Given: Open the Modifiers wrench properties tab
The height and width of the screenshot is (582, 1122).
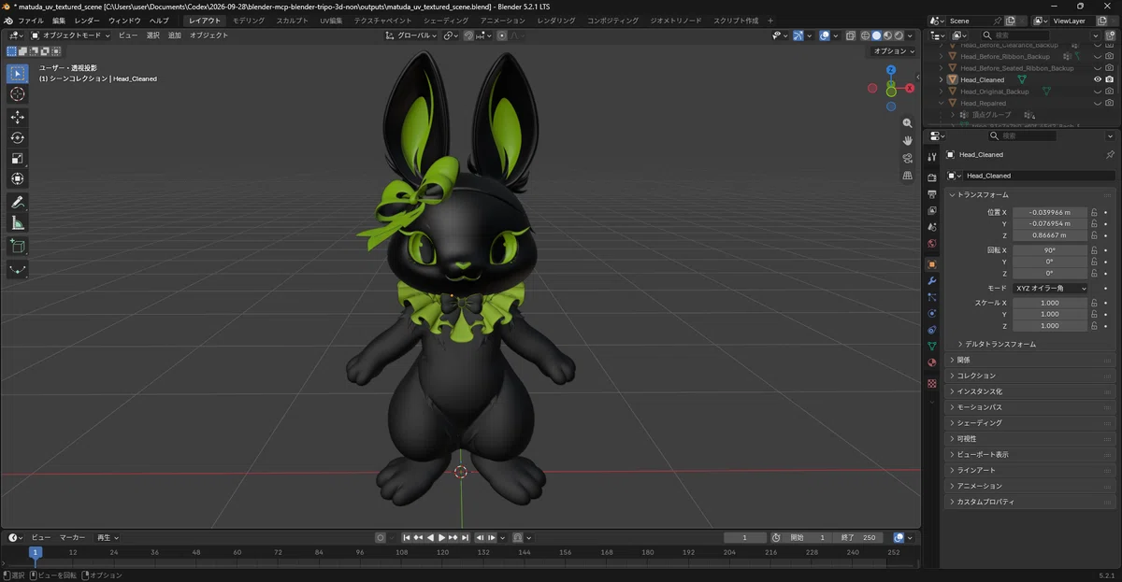Looking at the screenshot, I should tap(932, 281).
